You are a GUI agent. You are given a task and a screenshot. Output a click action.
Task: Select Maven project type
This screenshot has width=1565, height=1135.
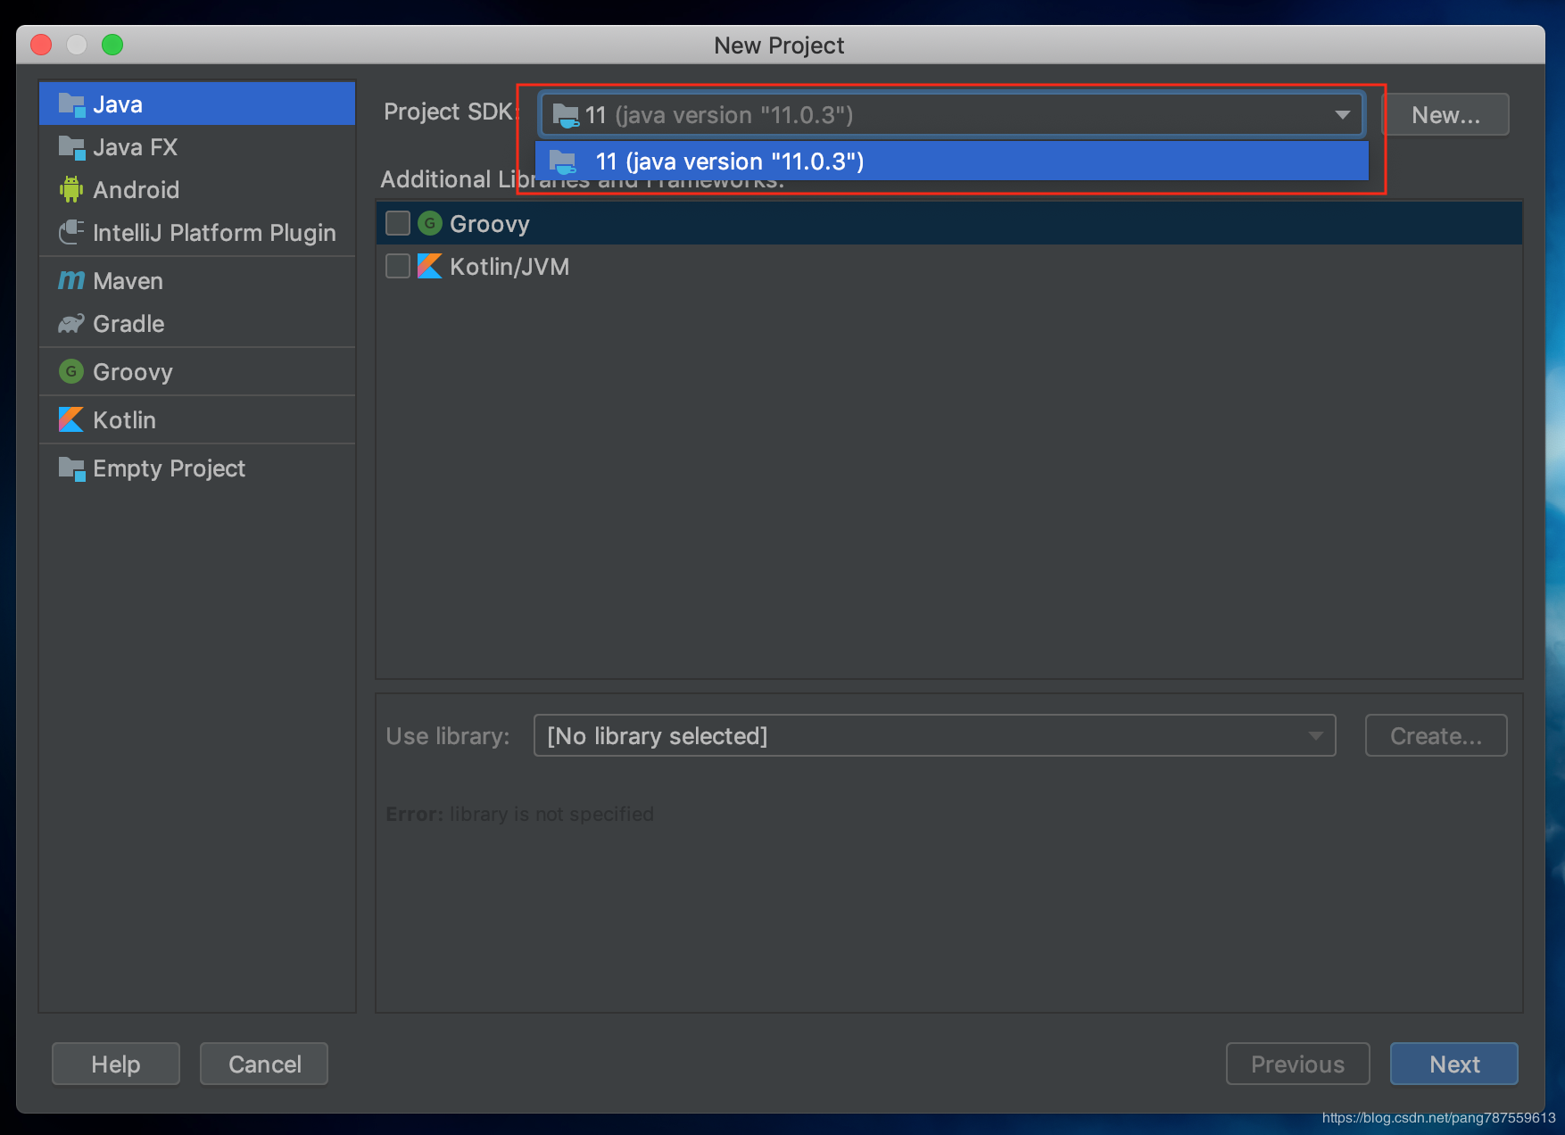point(197,280)
